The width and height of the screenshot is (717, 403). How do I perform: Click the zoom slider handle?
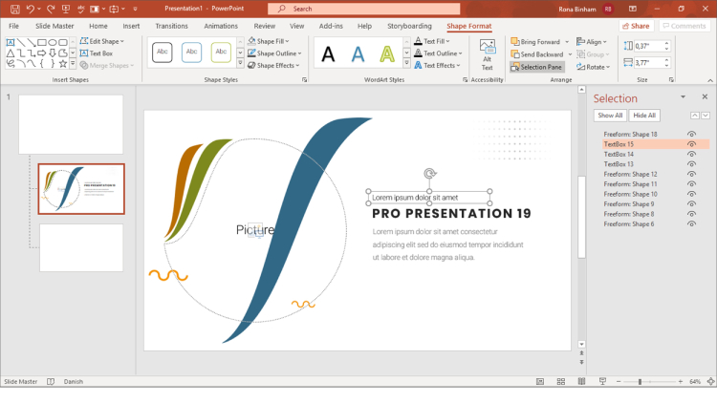(640, 382)
